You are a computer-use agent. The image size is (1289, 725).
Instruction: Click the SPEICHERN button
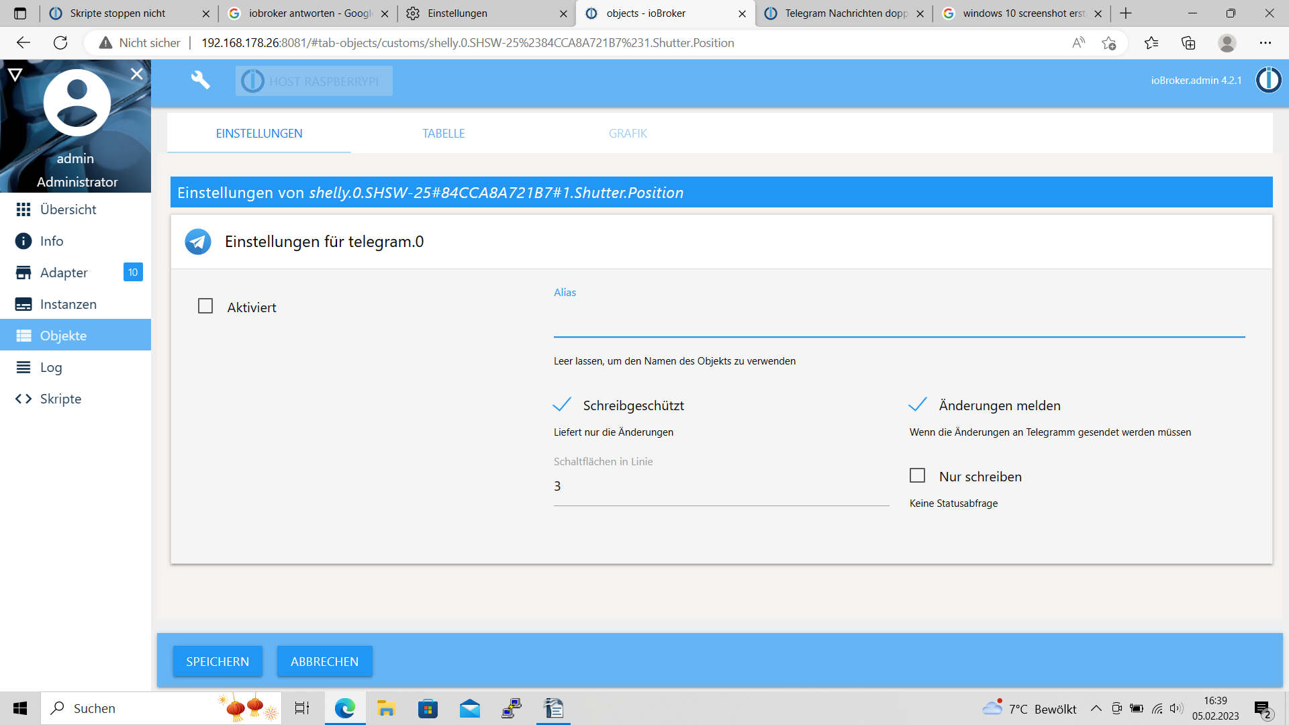pos(218,662)
